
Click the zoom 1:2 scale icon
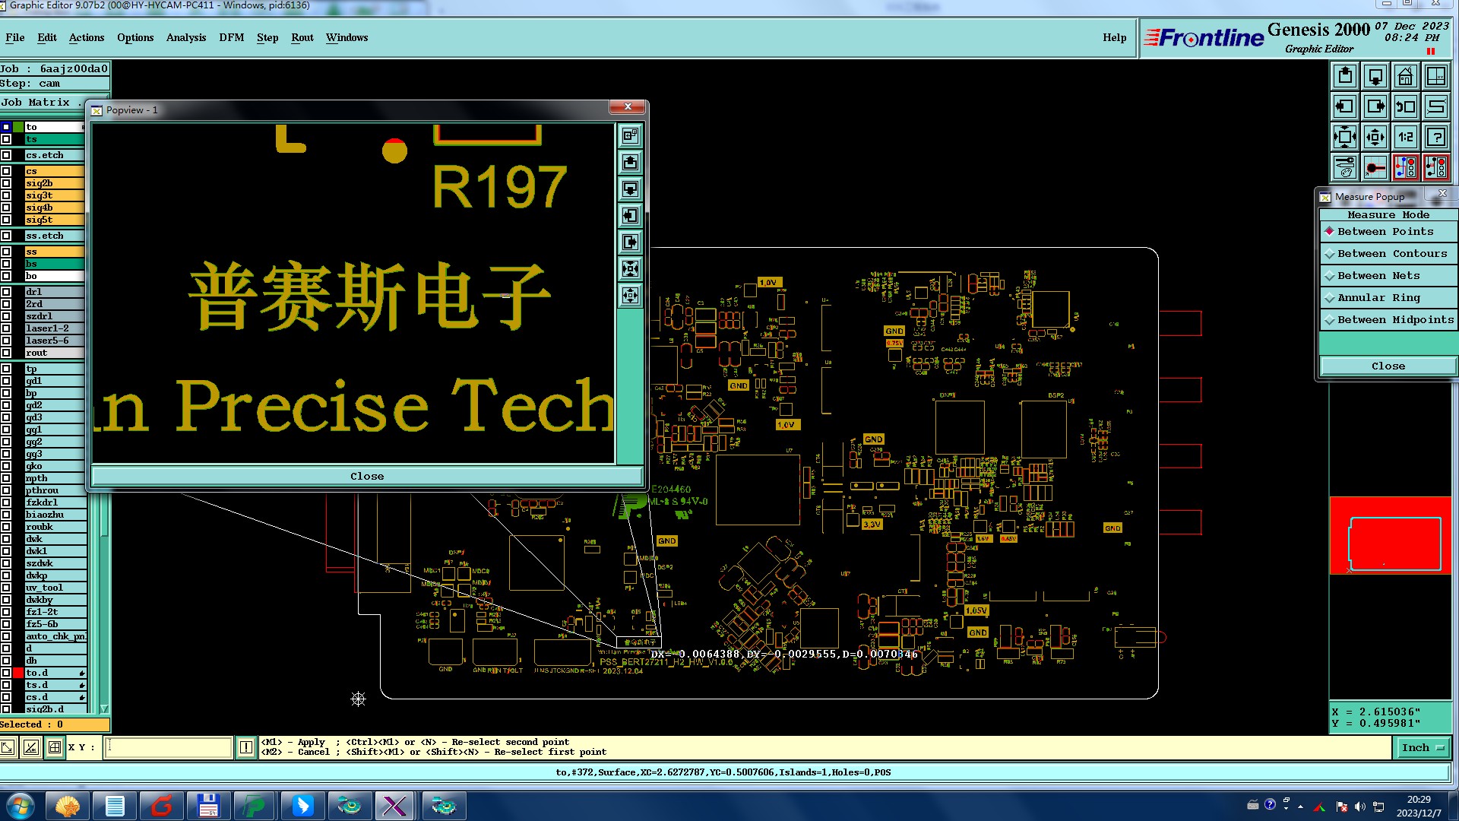(1405, 138)
